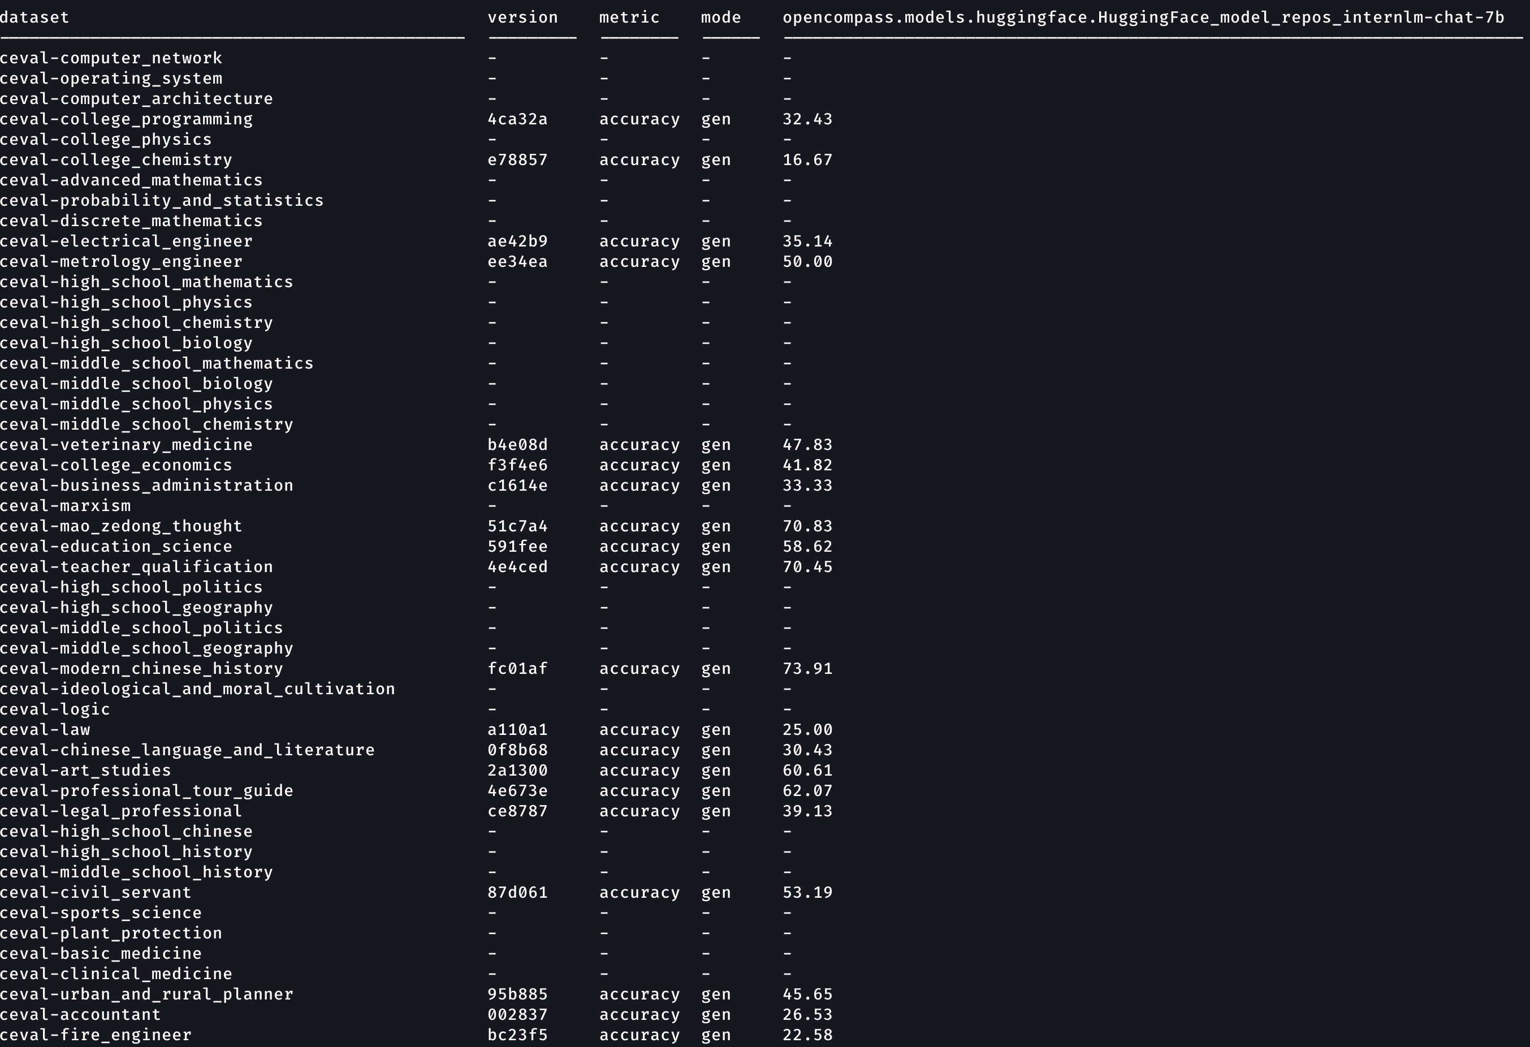Click the ceval-computer_network dataset name
Image resolution: width=1530 pixels, height=1047 pixels.
[x=111, y=59]
